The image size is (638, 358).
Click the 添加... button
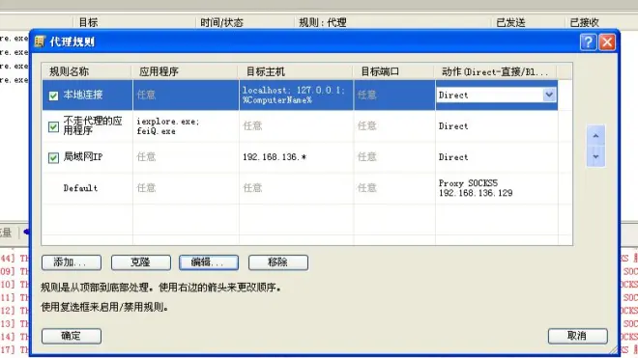(72, 262)
